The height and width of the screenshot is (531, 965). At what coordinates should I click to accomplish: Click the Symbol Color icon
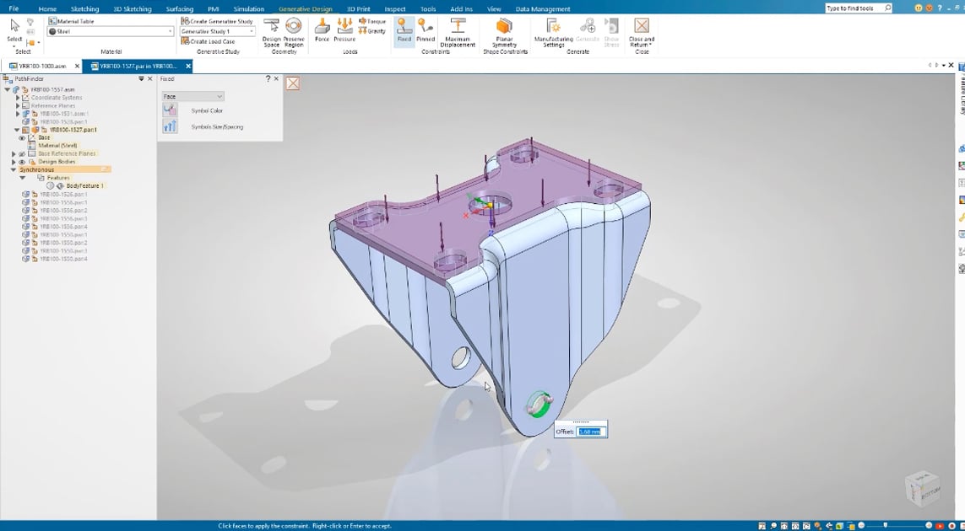(x=171, y=110)
